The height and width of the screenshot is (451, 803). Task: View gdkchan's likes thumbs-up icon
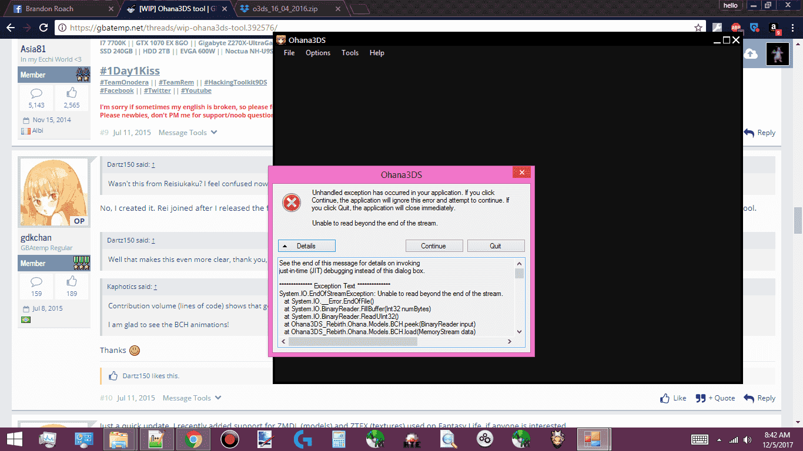pyautogui.click(x=72, y=281)
